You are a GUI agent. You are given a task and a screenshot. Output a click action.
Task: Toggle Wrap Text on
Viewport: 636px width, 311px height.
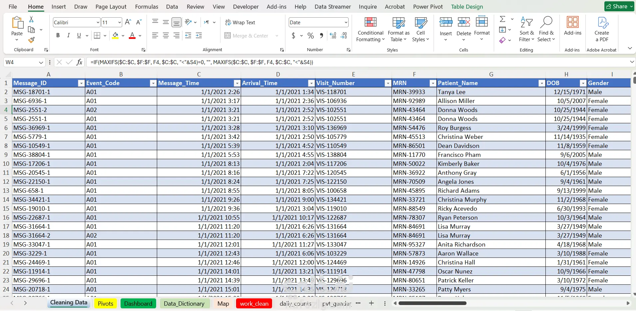tap(240, 22)
